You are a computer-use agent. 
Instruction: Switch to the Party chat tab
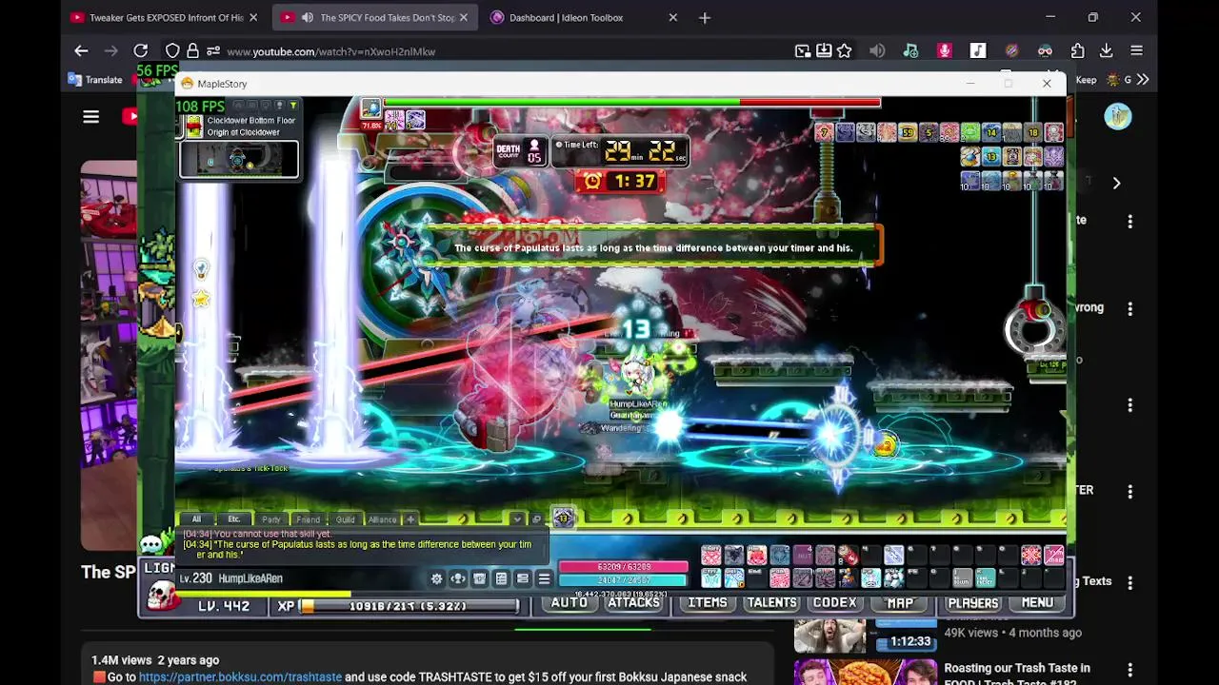(271, 519)
